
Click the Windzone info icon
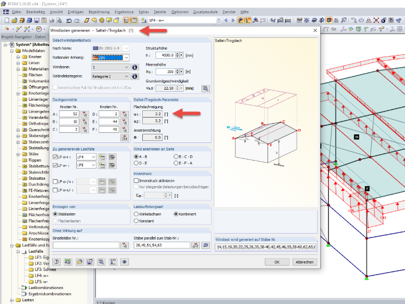pyautogui.click(x=135, y=67)
